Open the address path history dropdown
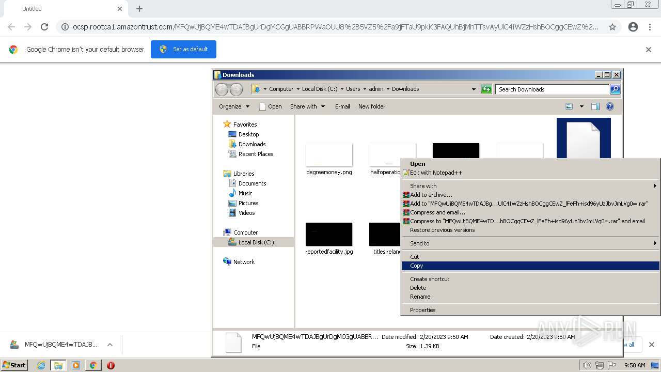 click(474, 89)
